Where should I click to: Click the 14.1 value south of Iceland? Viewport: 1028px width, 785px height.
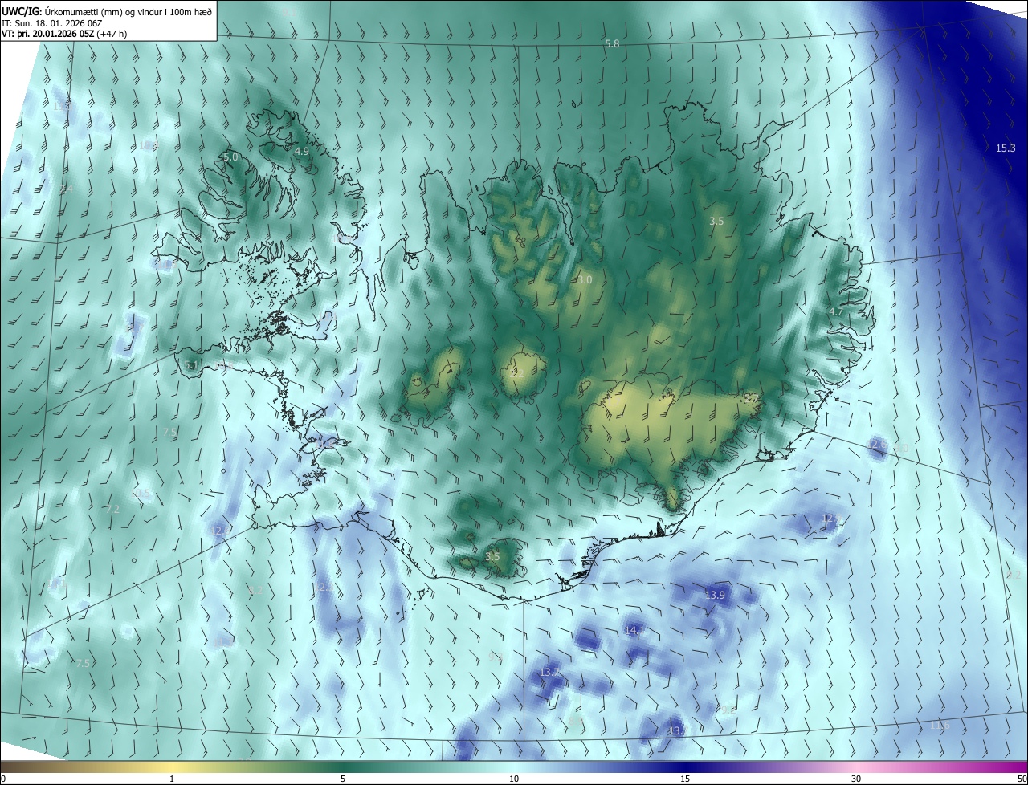634,630
